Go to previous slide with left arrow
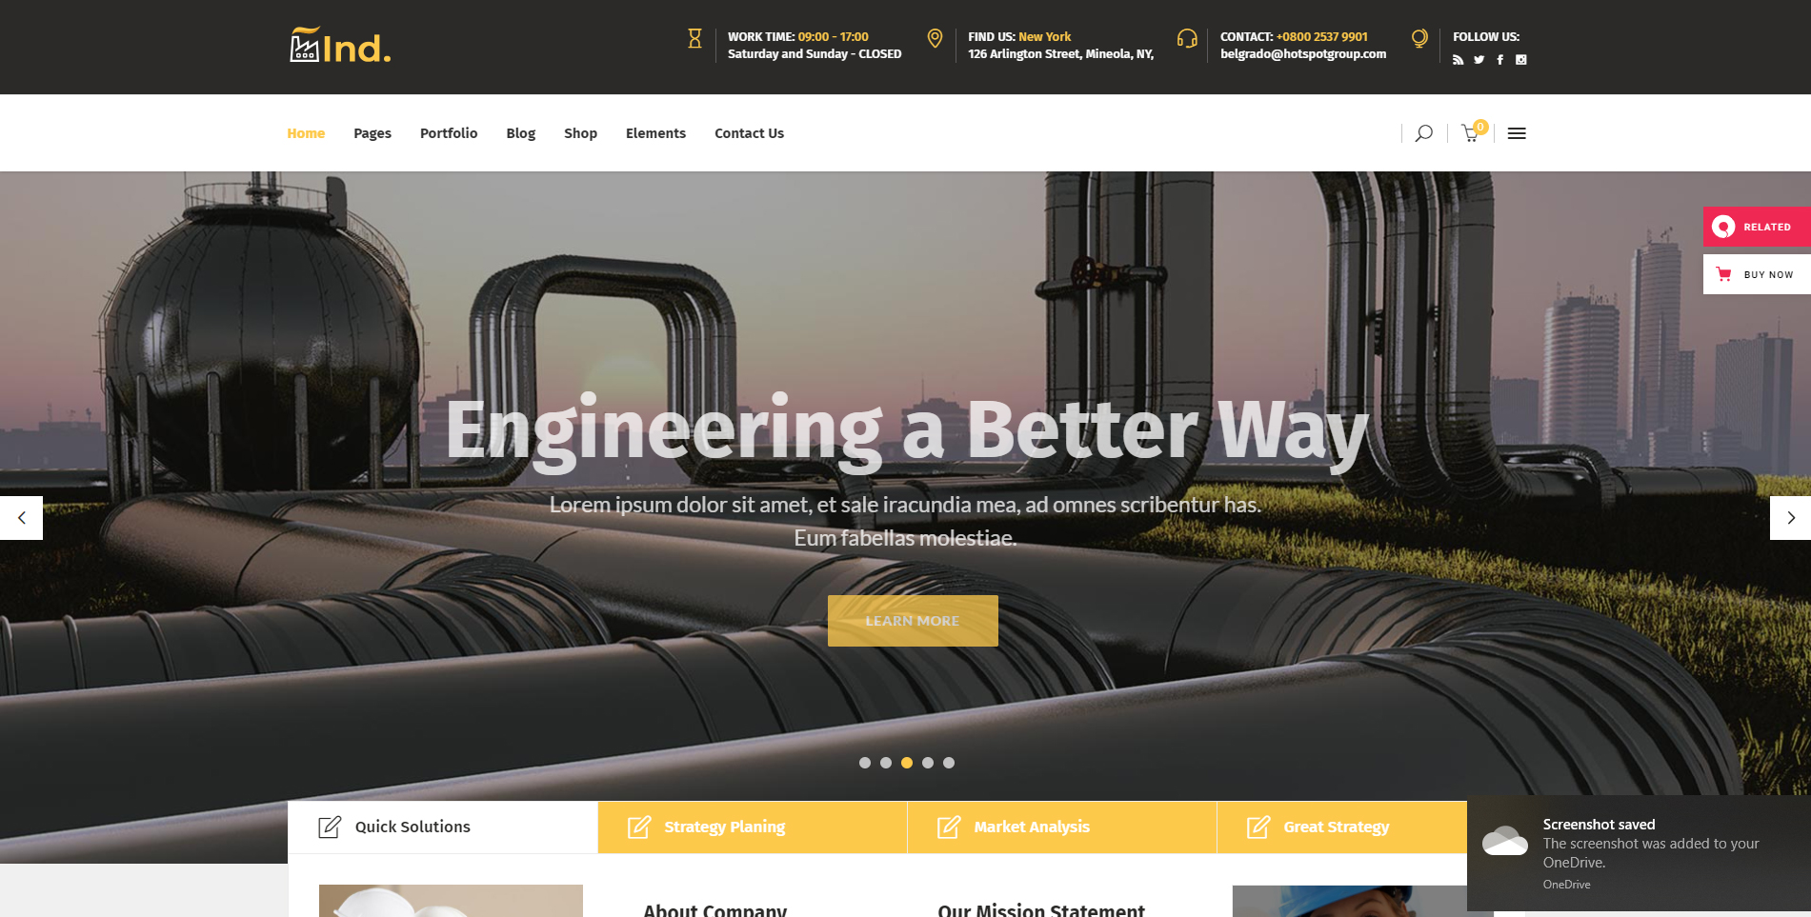 (21, 518)
